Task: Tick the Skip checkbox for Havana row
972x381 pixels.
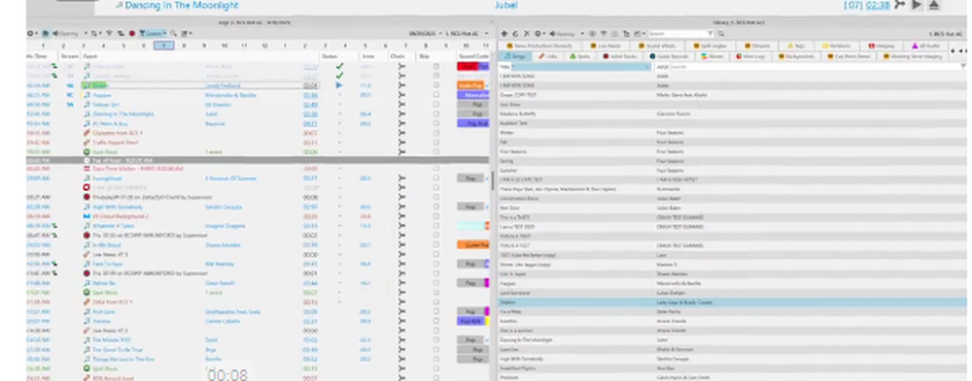Action: point(436,321)
